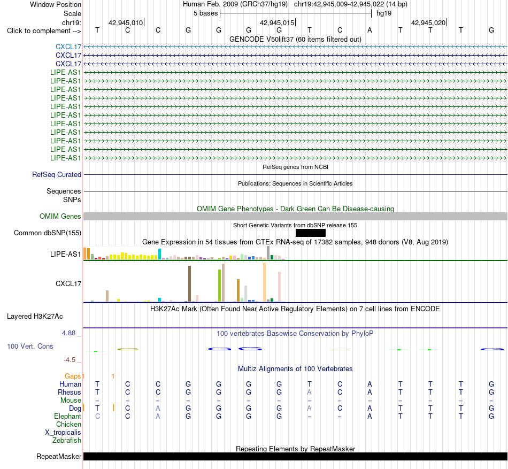This screenshot has width=508, height=469.
Task: Open 'Short Genetic Variants from dbSNP' title
Action: click(295, 225)
